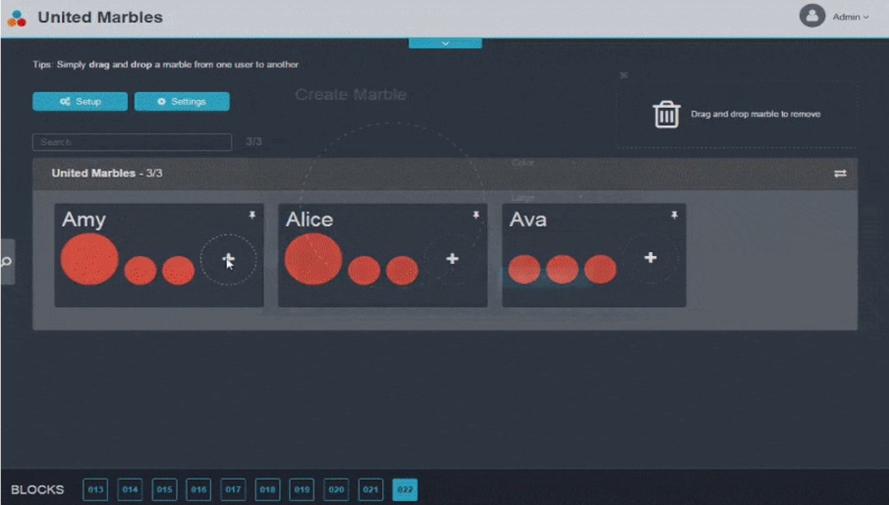Click the Search input field
889x505 pixels.
tap(131, 142)
